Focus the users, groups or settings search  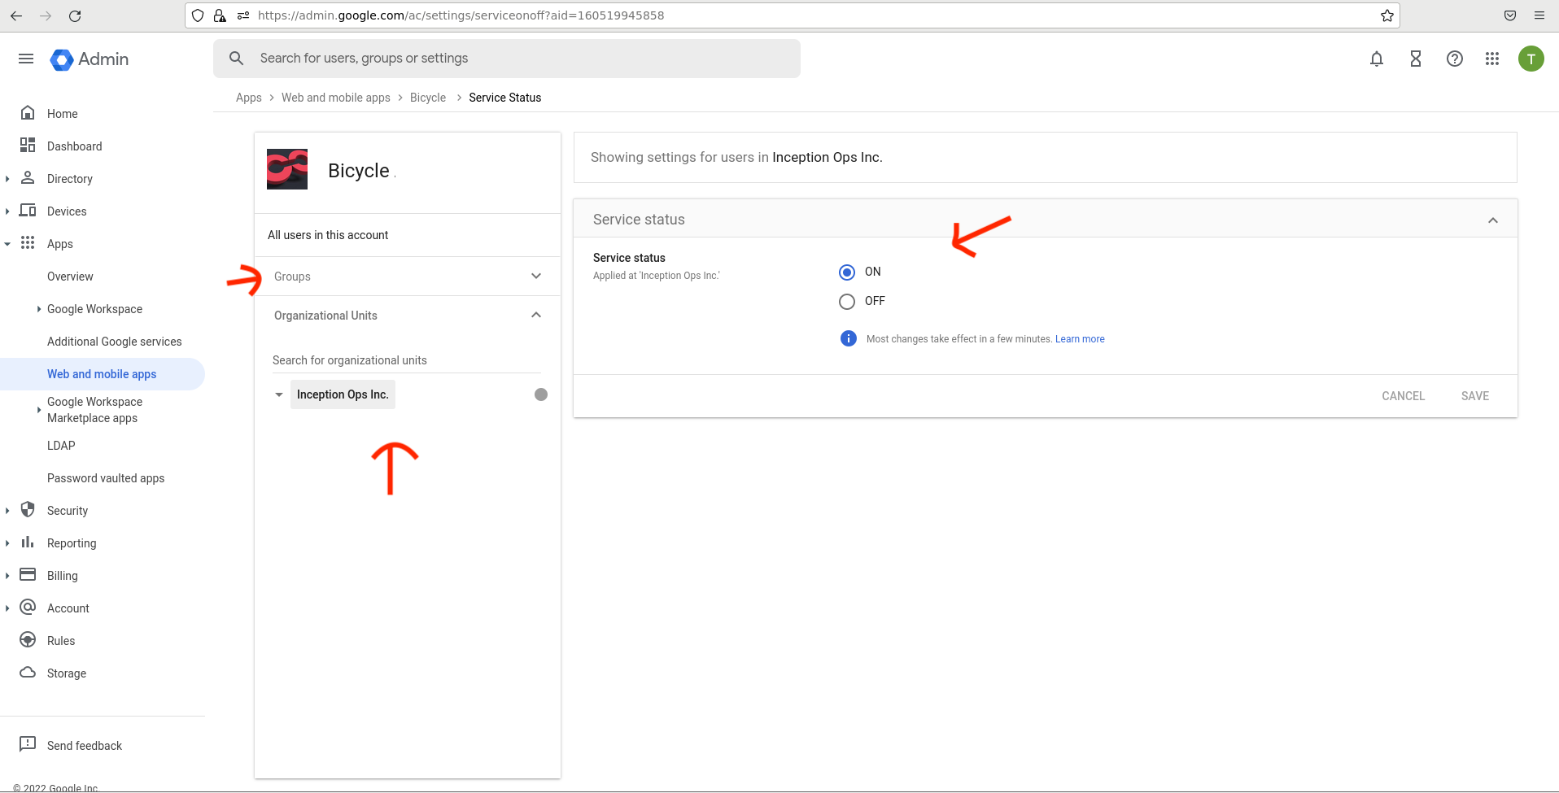[507, 59]
